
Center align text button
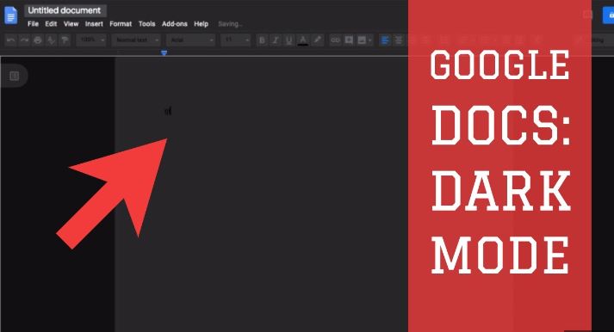pyautogui.click(x=398, y=40)
